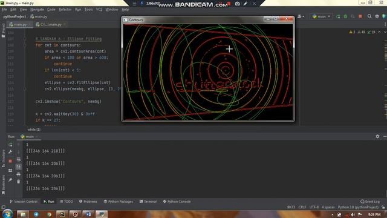Open Run menu in menu bar
The width and height of the screenshot is (387, 218).
point(78,10)
